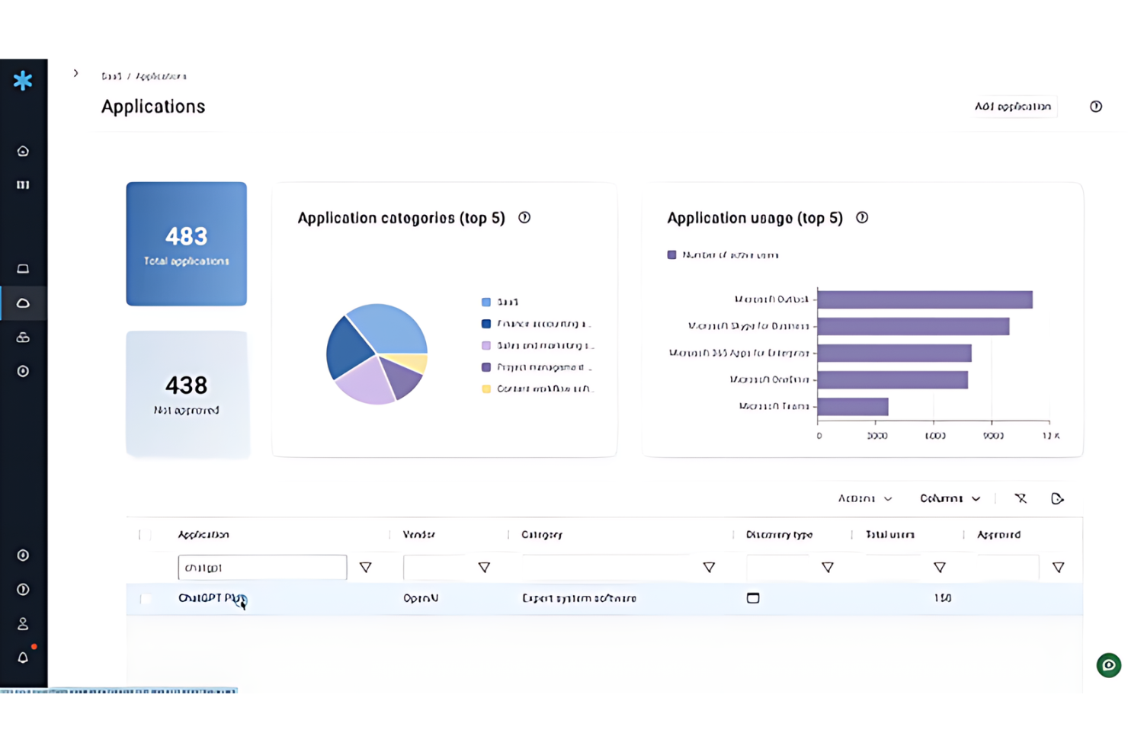Click the OpenAI vendor cell
Image resolution: width=1128 pixels, height=752 pixels.
pos(421,598)
